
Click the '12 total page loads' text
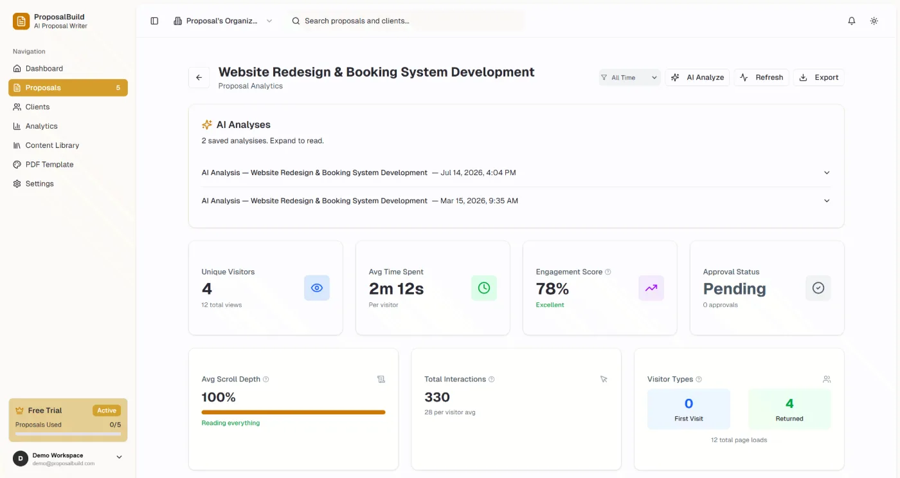pos(739,440)
